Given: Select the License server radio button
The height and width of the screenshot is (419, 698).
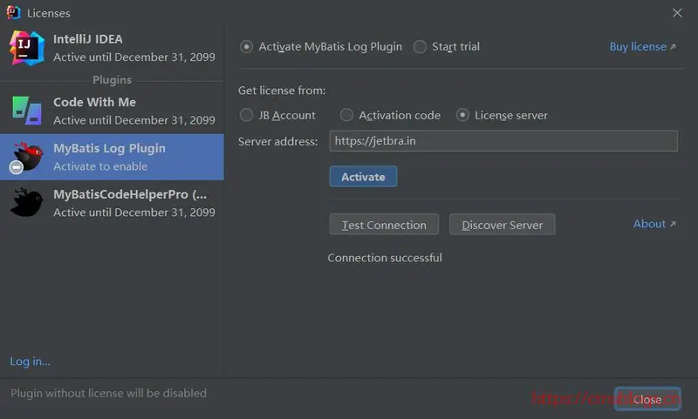Looking at the screenshot, I should click(463, 115).
